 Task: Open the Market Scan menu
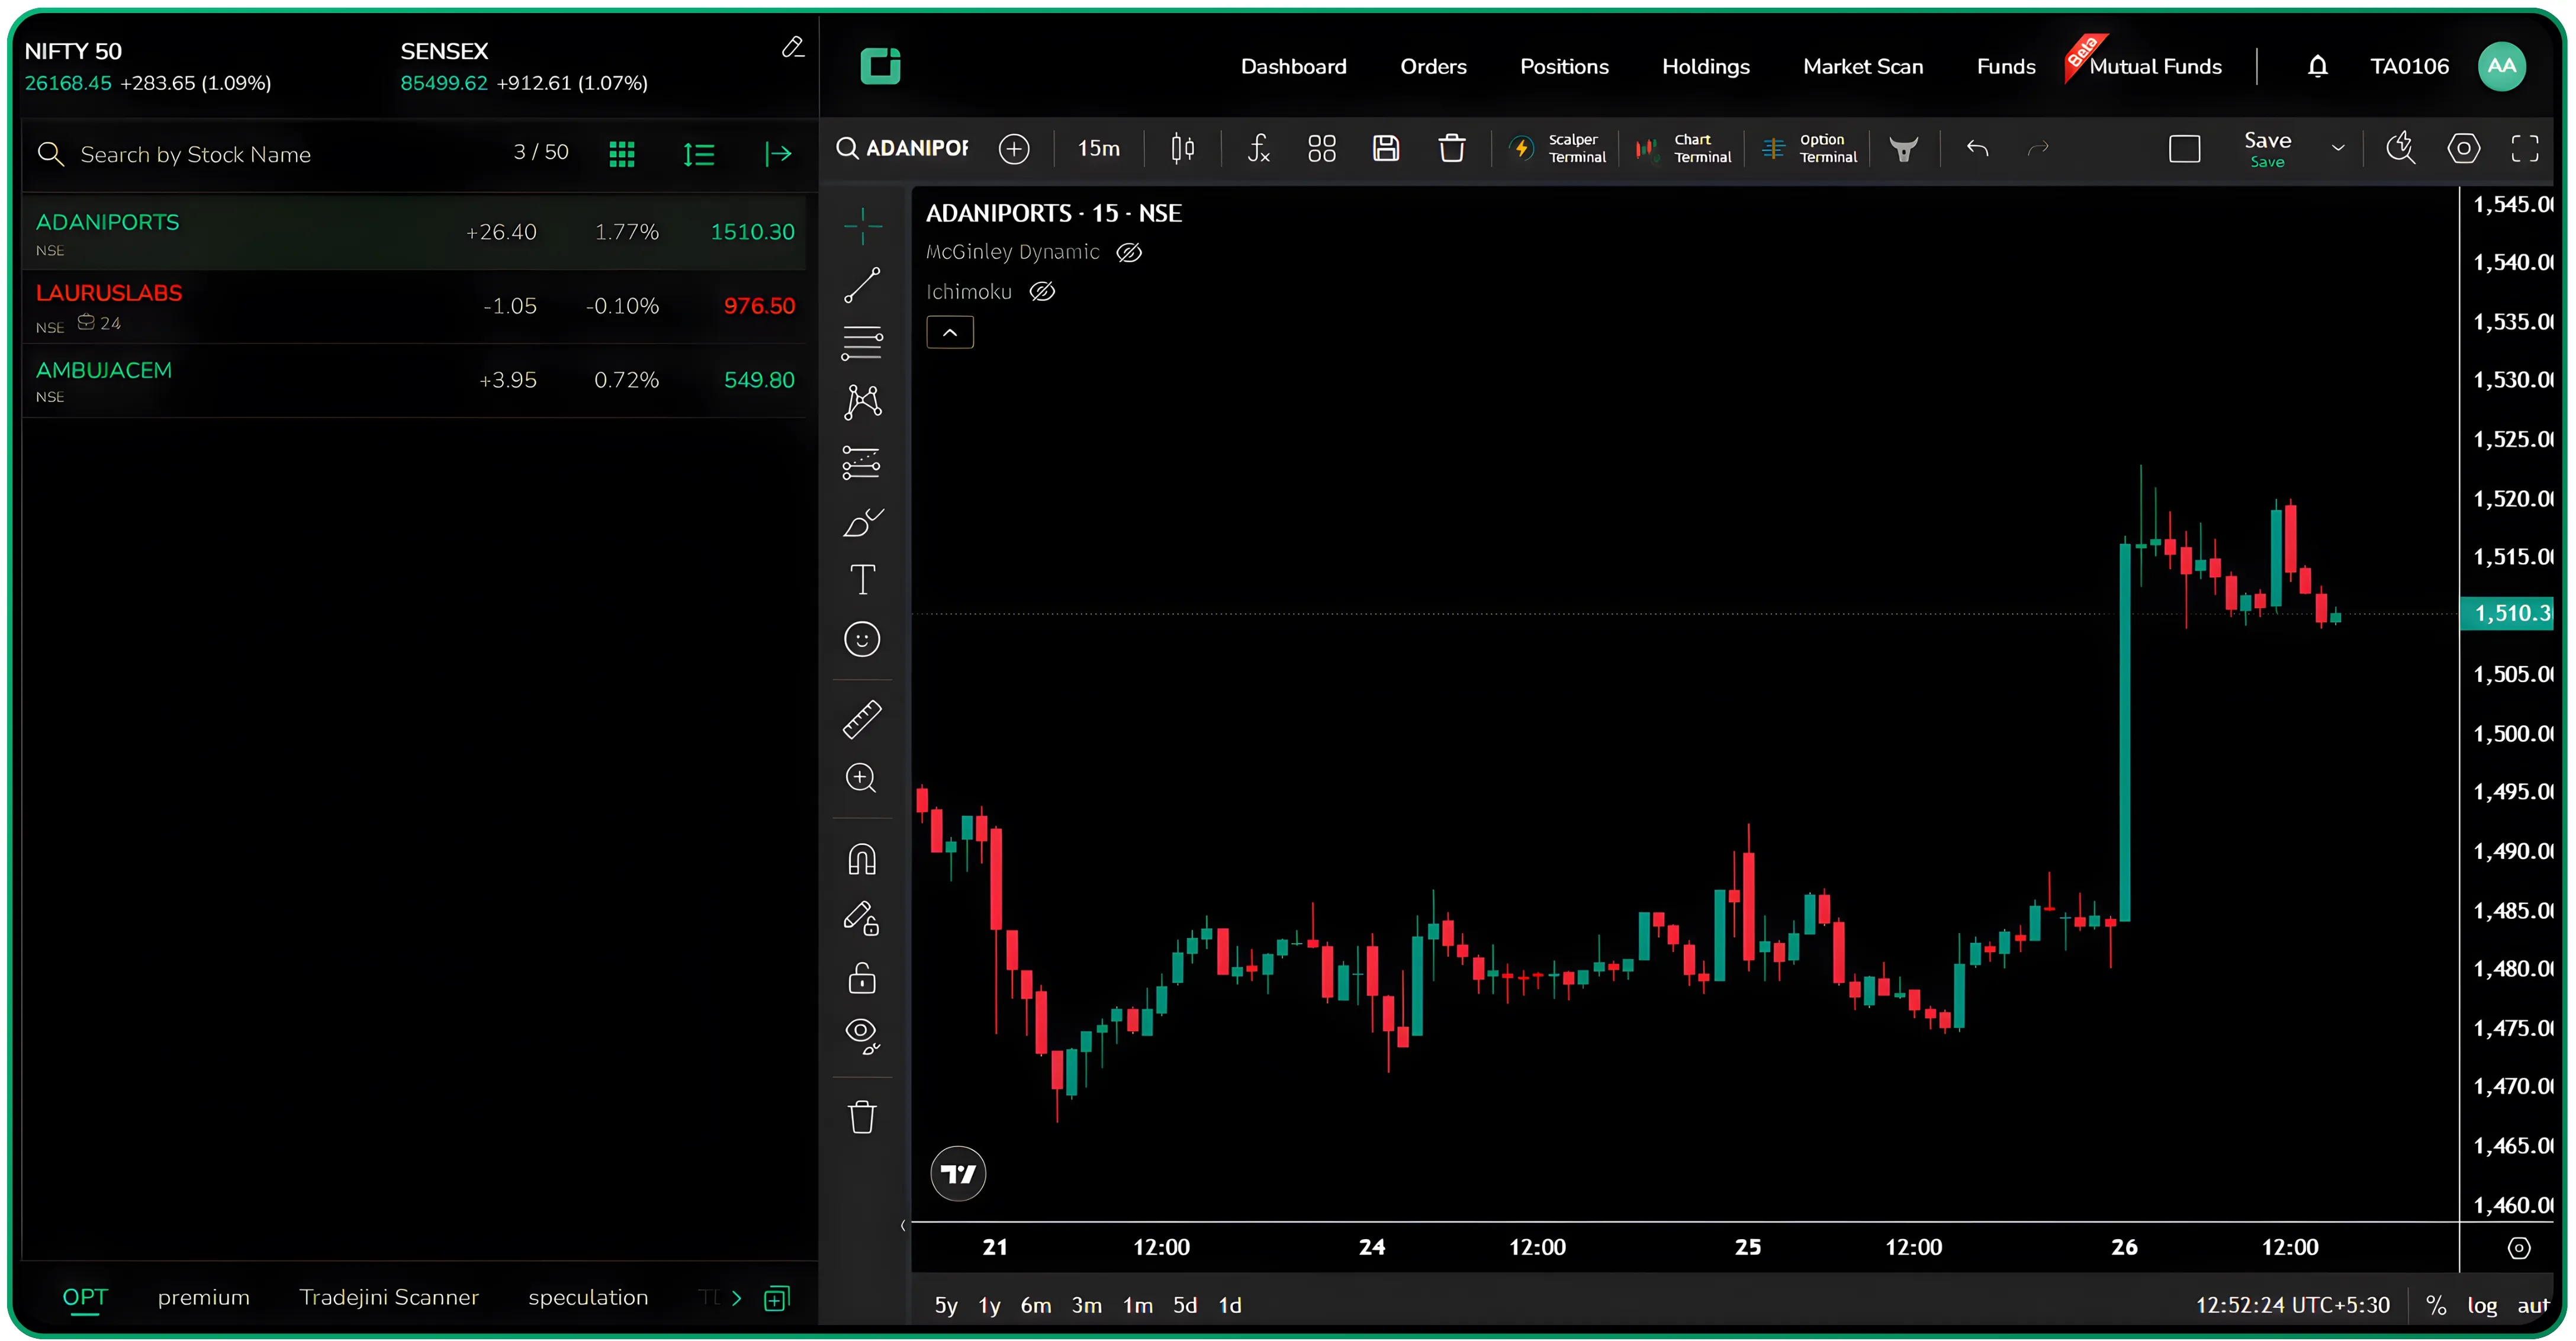1863,66
